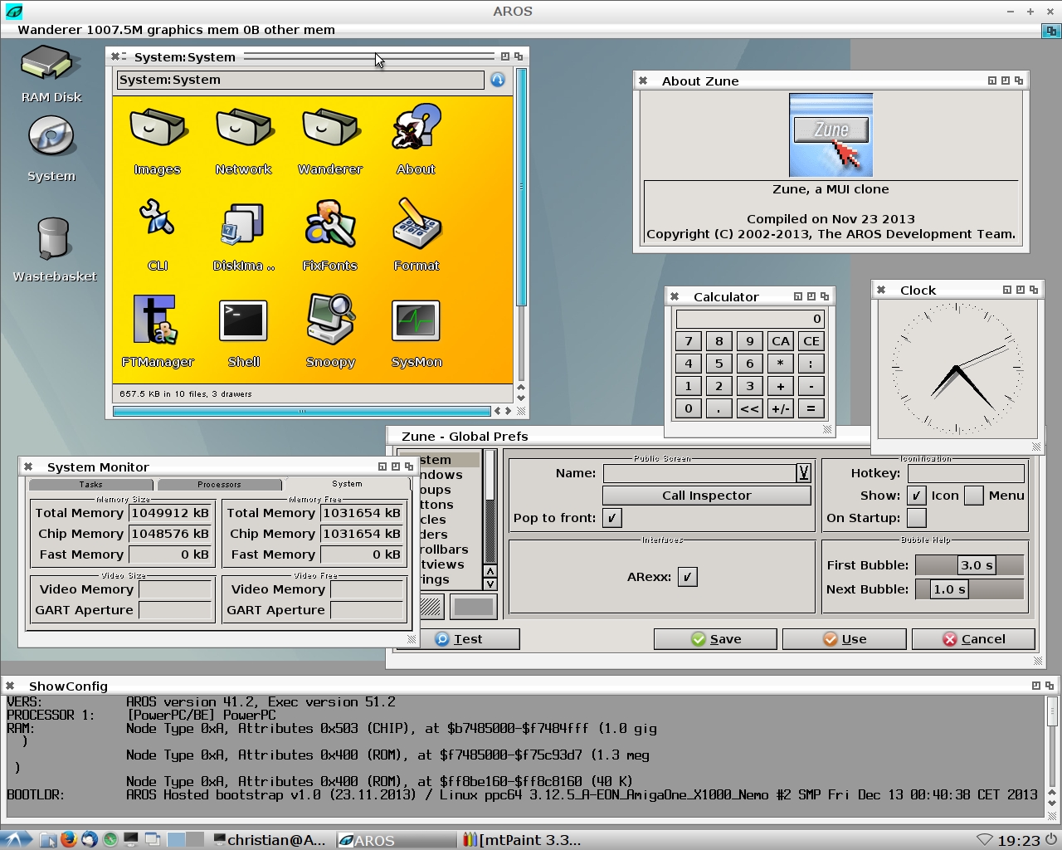Viewport: 1062px width, 850px height.
Task: Launch the Shell icon
Action: click(x=243, y=321)
